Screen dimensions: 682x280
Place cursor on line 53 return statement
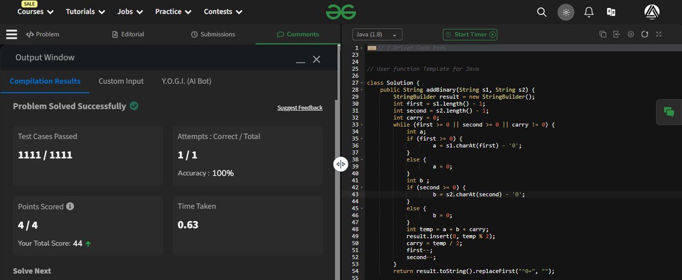coord(473,271)
